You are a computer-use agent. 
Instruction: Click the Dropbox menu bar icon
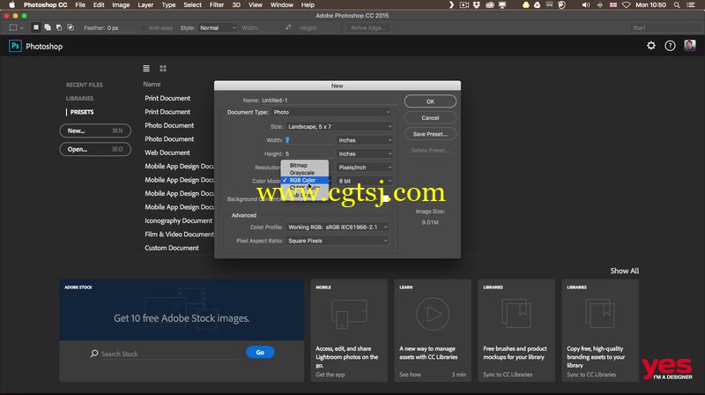tap(477, 5)
